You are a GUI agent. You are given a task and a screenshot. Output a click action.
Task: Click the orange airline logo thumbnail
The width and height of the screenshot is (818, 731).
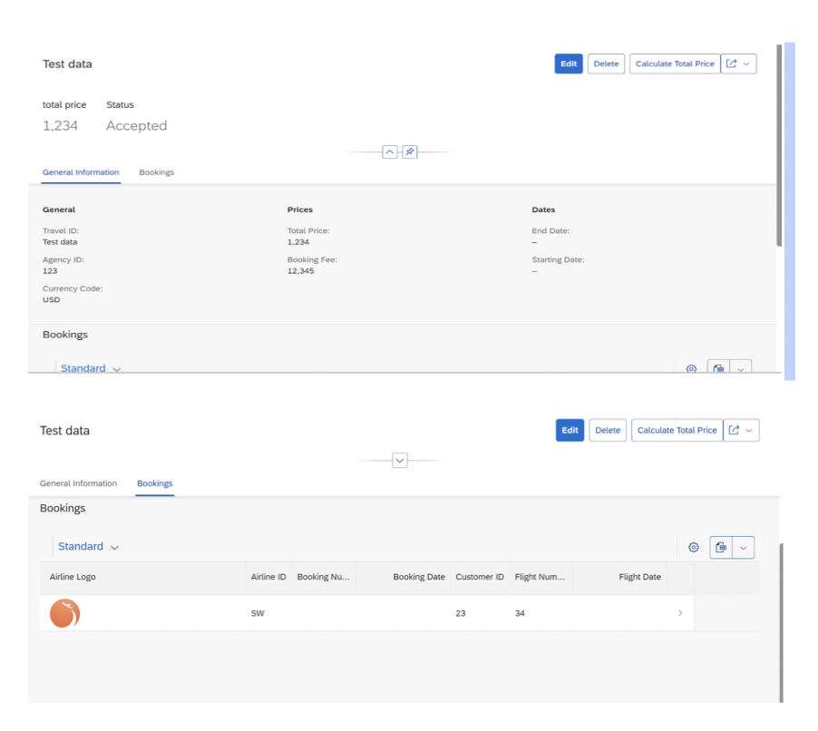64,613
